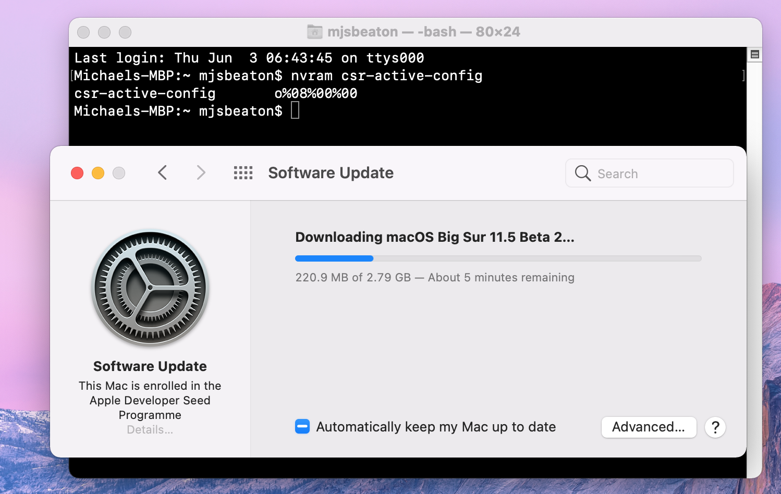Click the Search field in Software Update
The width and height of the screenshot is (781, 494).
click(x=650, y=173)
